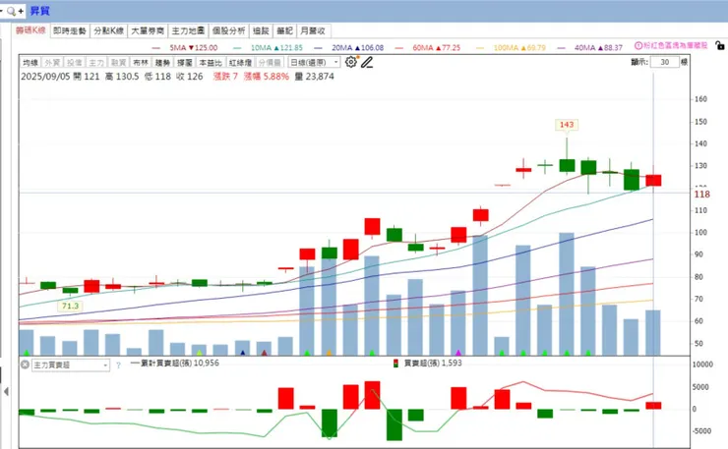This screenshot has height=449, width=728.
Task: Click the 5MA legend entry
Action: (185, 47)
